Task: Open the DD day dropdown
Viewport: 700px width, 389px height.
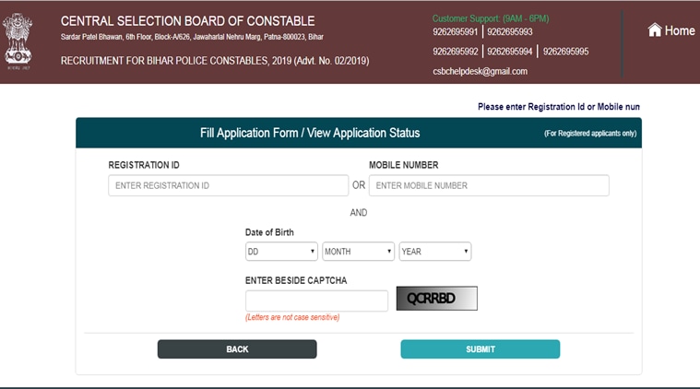Action: click(x=281, y=251)
